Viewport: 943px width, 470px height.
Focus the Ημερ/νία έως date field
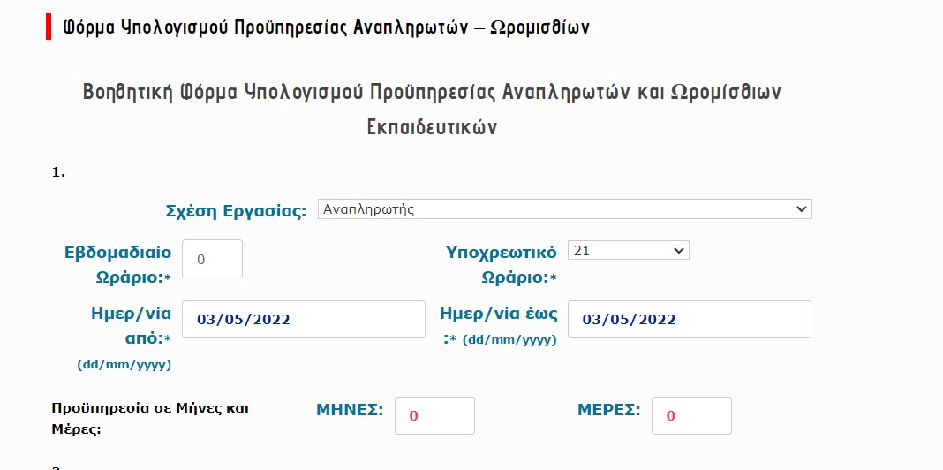(689, 319)
